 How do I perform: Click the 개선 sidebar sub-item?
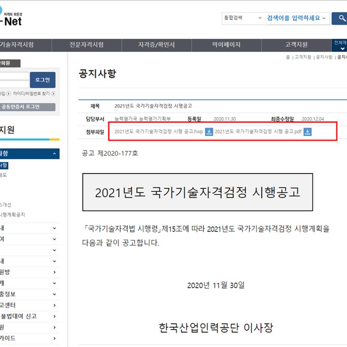5,205
